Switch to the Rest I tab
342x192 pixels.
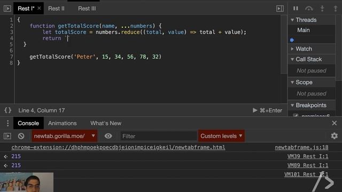[26, 9]
